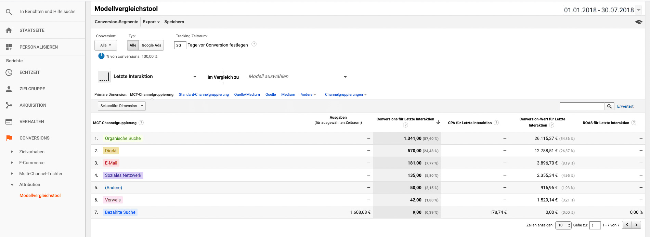Switch to Quelle/Medium dimension
The image size is (650, 237).
click(x=247, y=95)
